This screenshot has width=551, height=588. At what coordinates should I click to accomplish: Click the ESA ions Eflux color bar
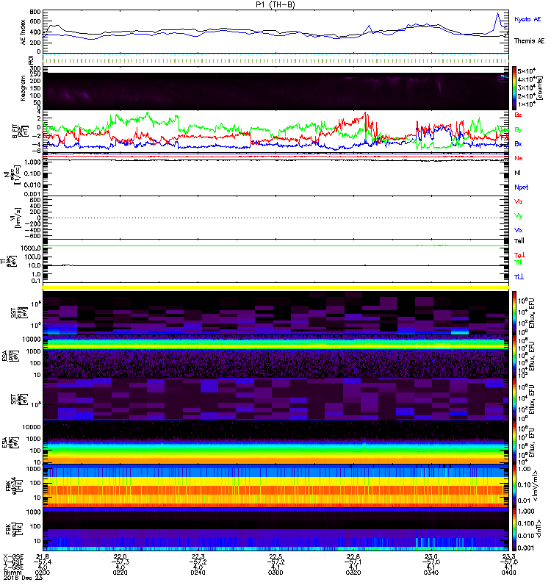pyautogui.click(x=514, y=356)
